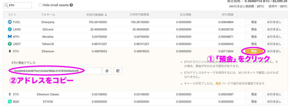Click the 注文凍結 column header
This screenshot has width=291, height=108.
tap(185, 14)
